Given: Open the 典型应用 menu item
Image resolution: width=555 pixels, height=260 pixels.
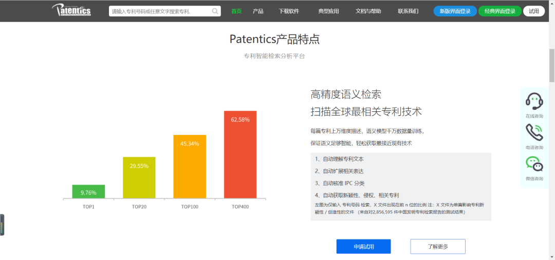Looking at the screenshot, I should coord(328,11).
